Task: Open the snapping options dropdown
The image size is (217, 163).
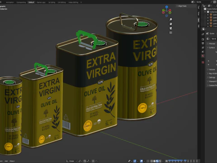Action: click(x=89, y=161)
